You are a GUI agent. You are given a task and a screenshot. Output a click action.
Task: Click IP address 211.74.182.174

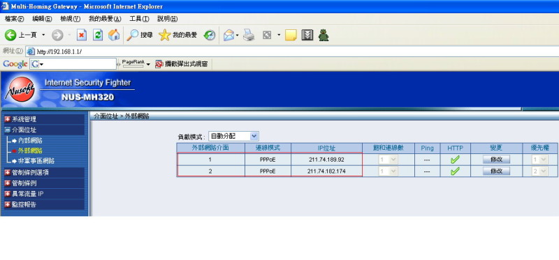[326, 171]
